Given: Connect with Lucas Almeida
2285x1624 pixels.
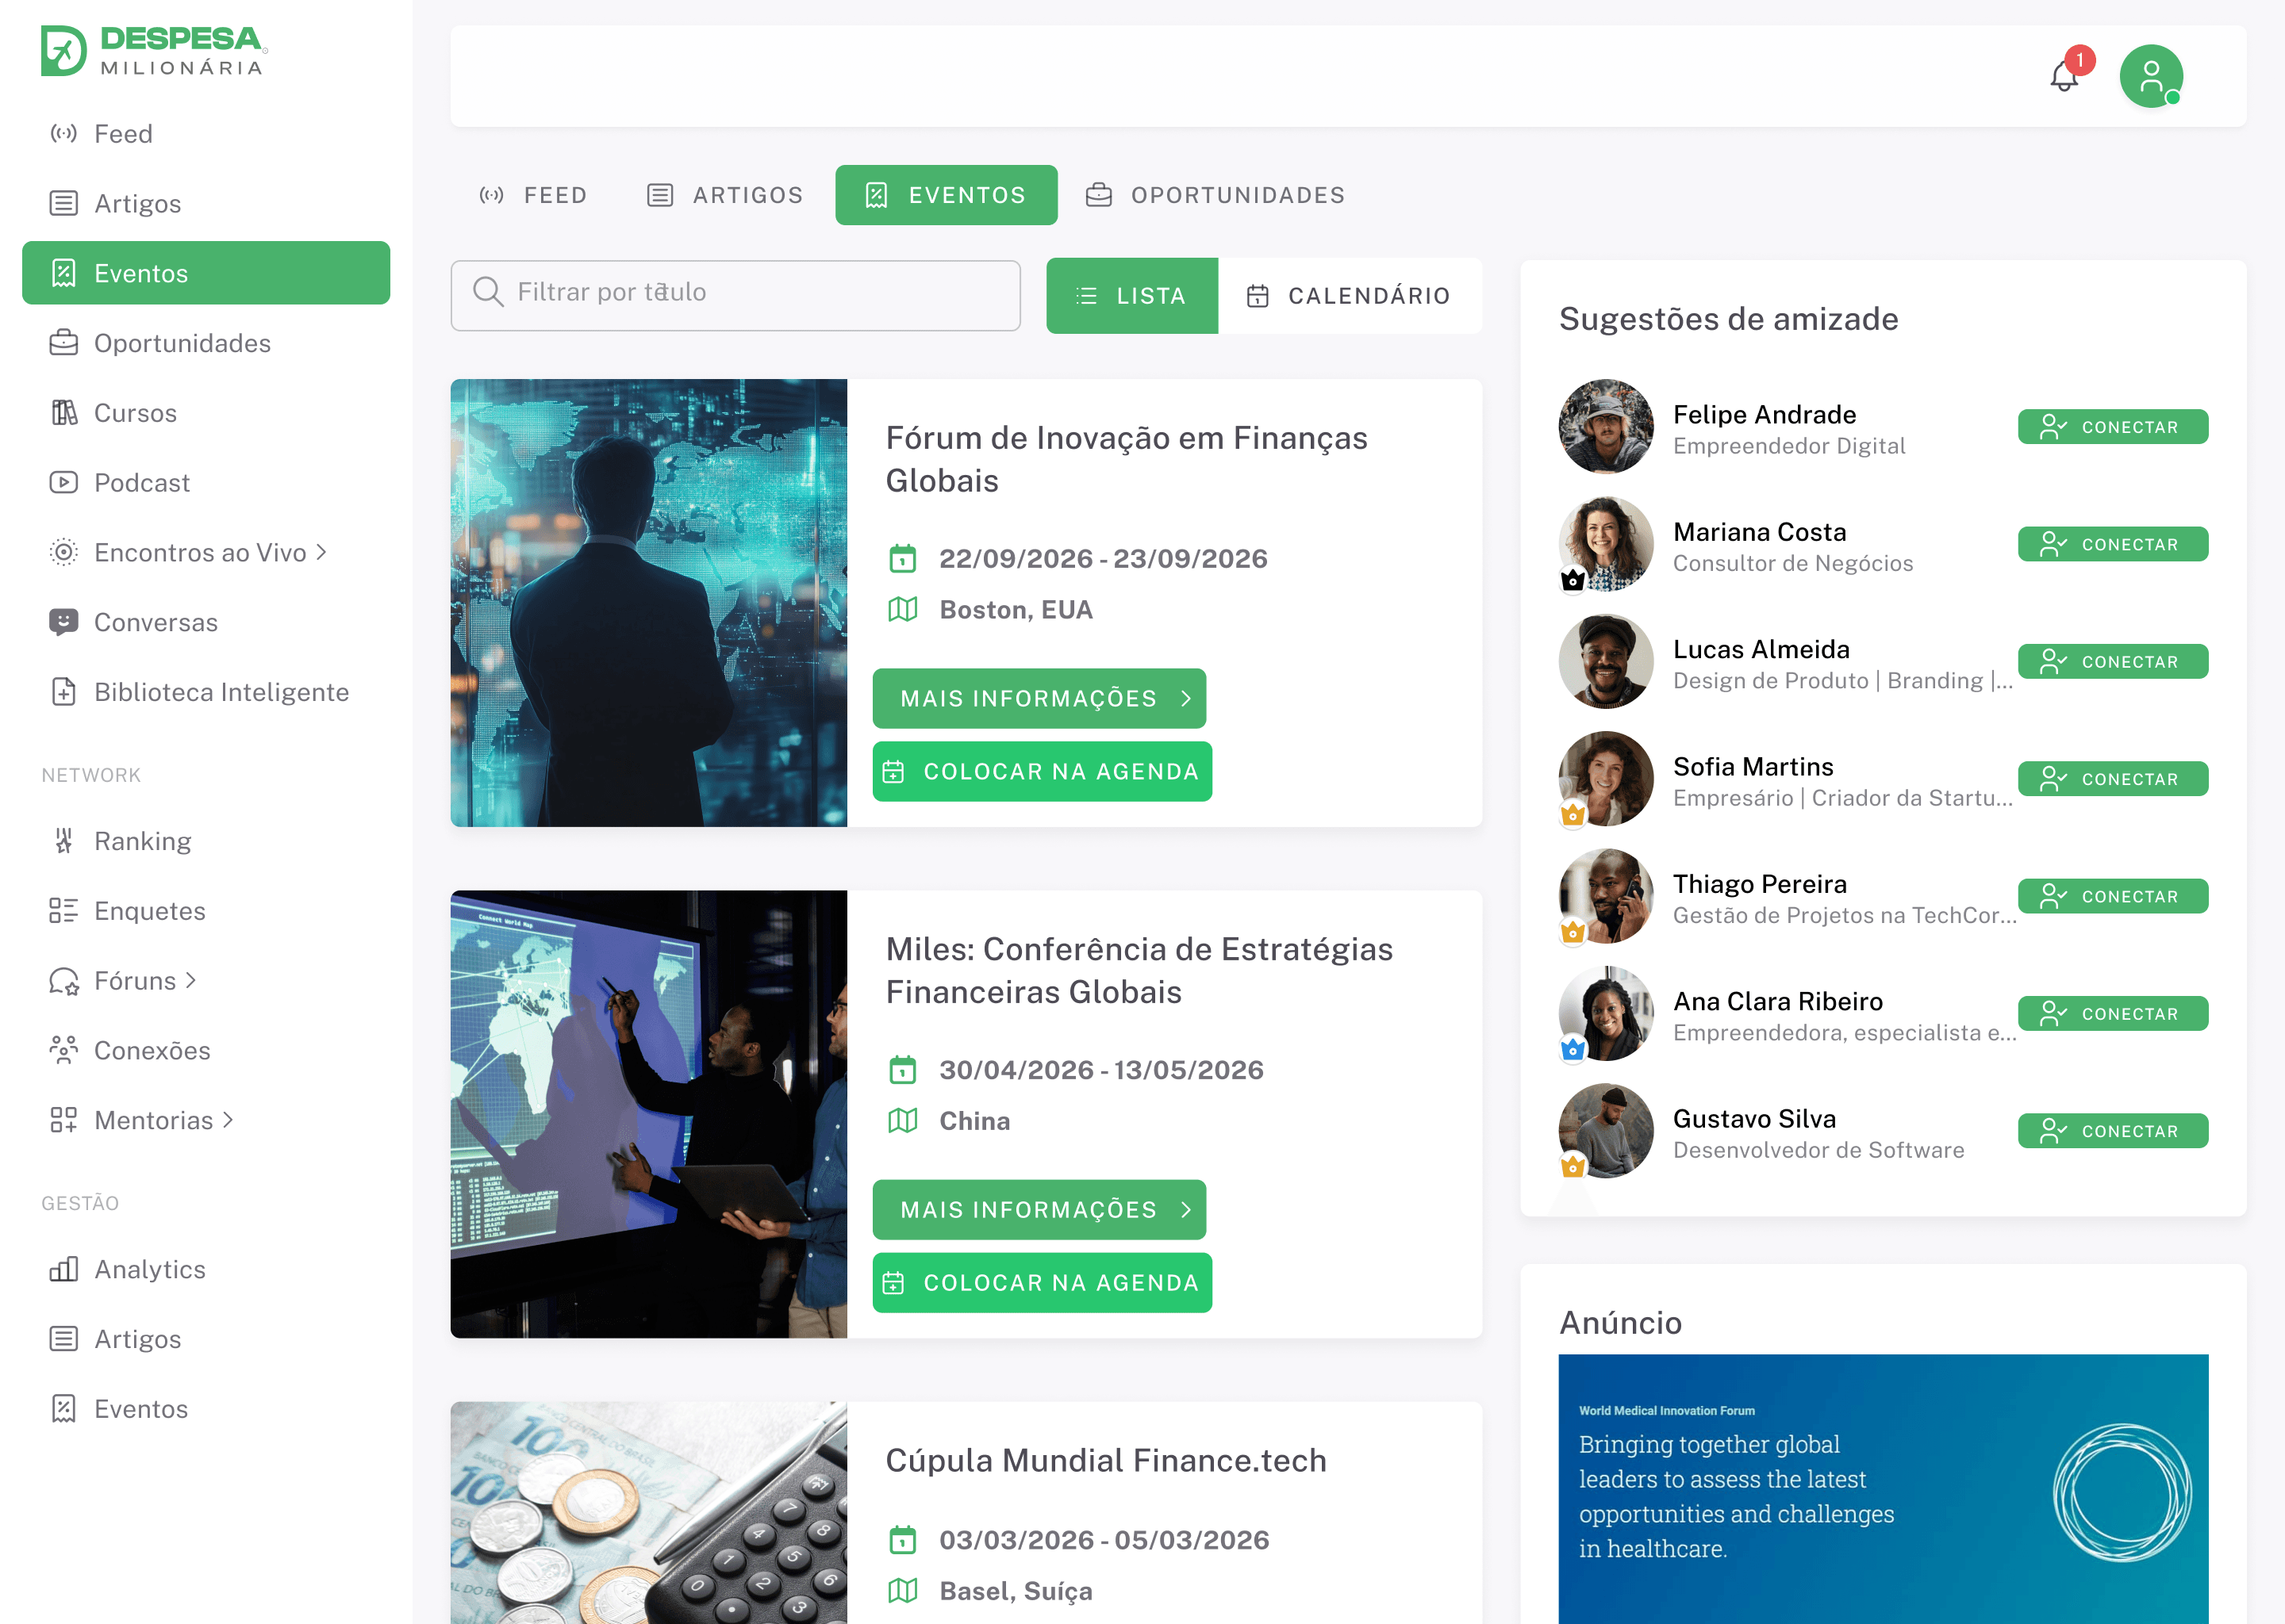Looking at the screenshot, I should (x=2112, y=661).
